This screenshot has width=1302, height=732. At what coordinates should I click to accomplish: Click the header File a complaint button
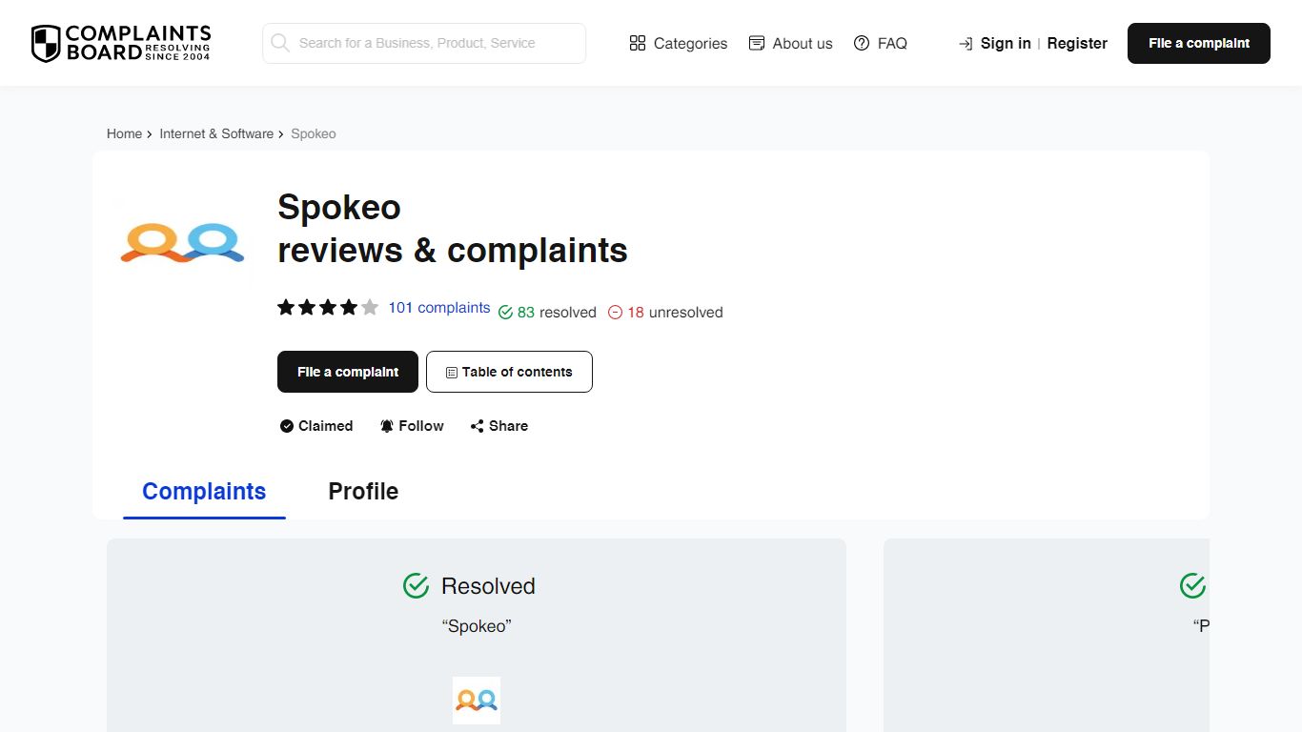[x=1199, y=43]
